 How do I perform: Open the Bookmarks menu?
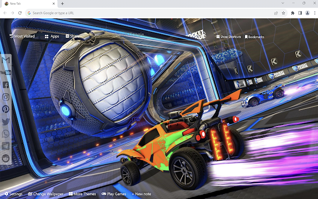(254, 37)
